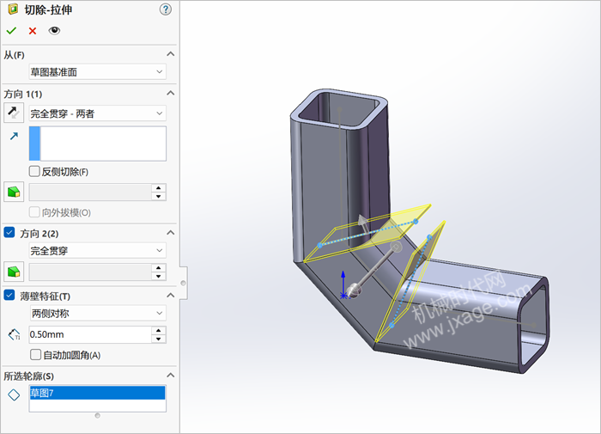Screen dimensions: 601x434
Task: Click the blue direction arrow icon
Action: [x=15, y=136]
